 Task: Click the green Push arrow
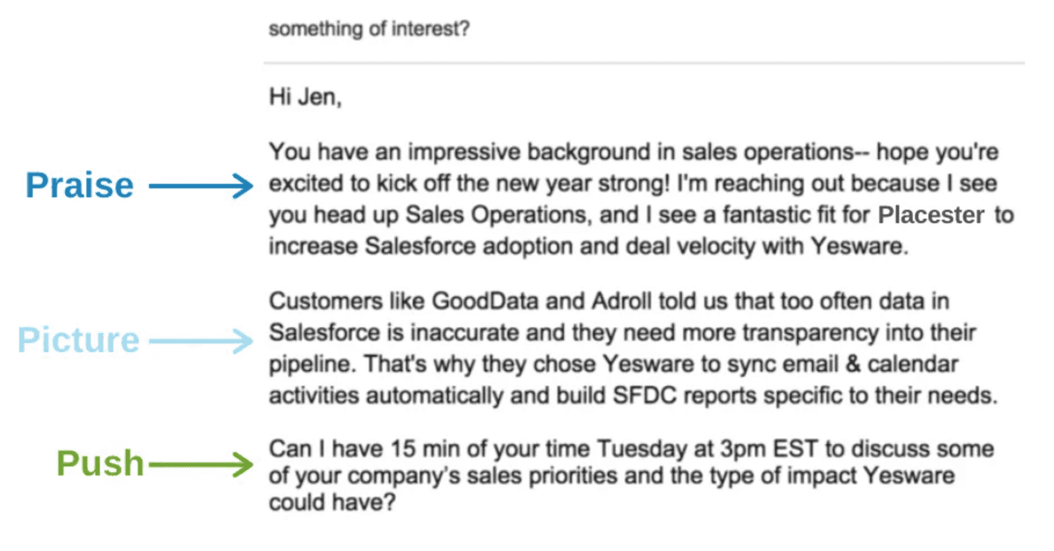click(x=200, y=465)
